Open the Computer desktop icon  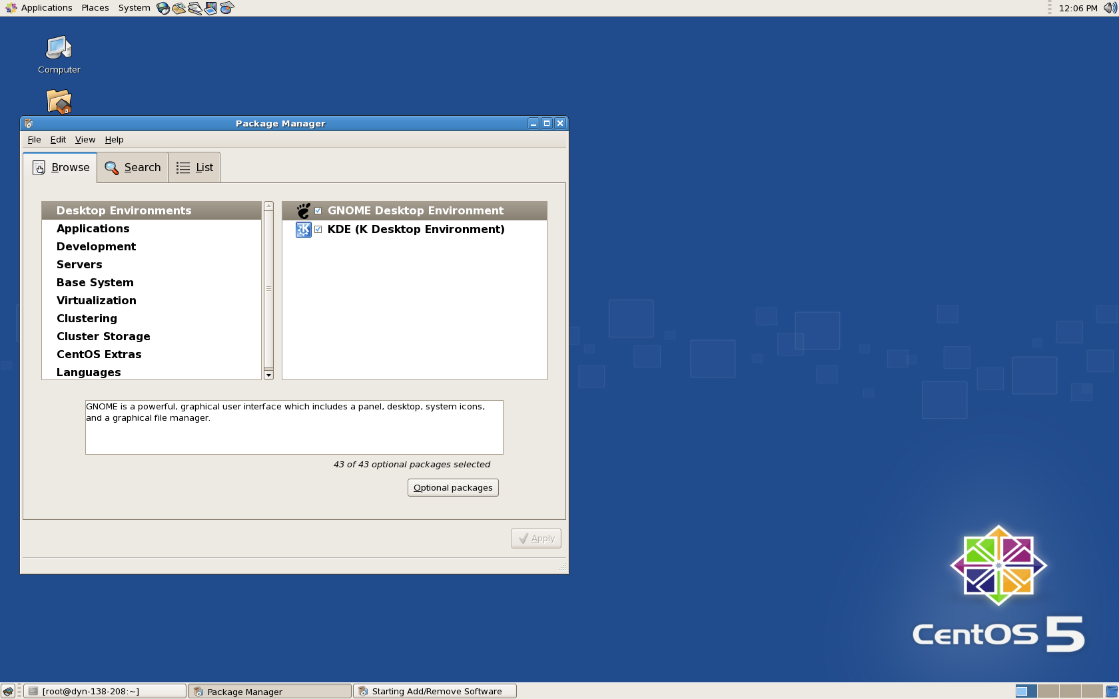point(59,55)
